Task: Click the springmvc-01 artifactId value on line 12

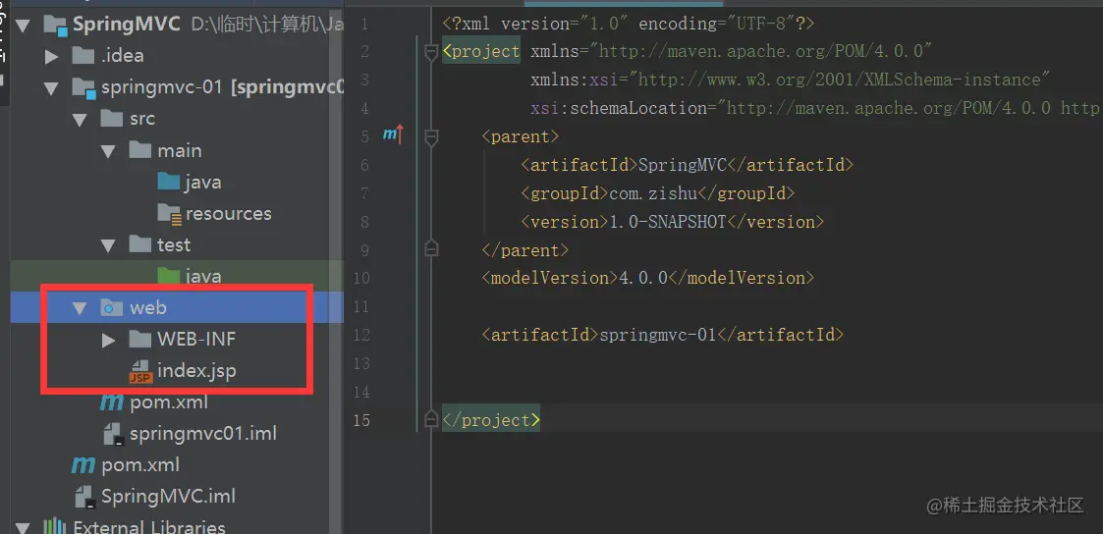Action: 657,335
